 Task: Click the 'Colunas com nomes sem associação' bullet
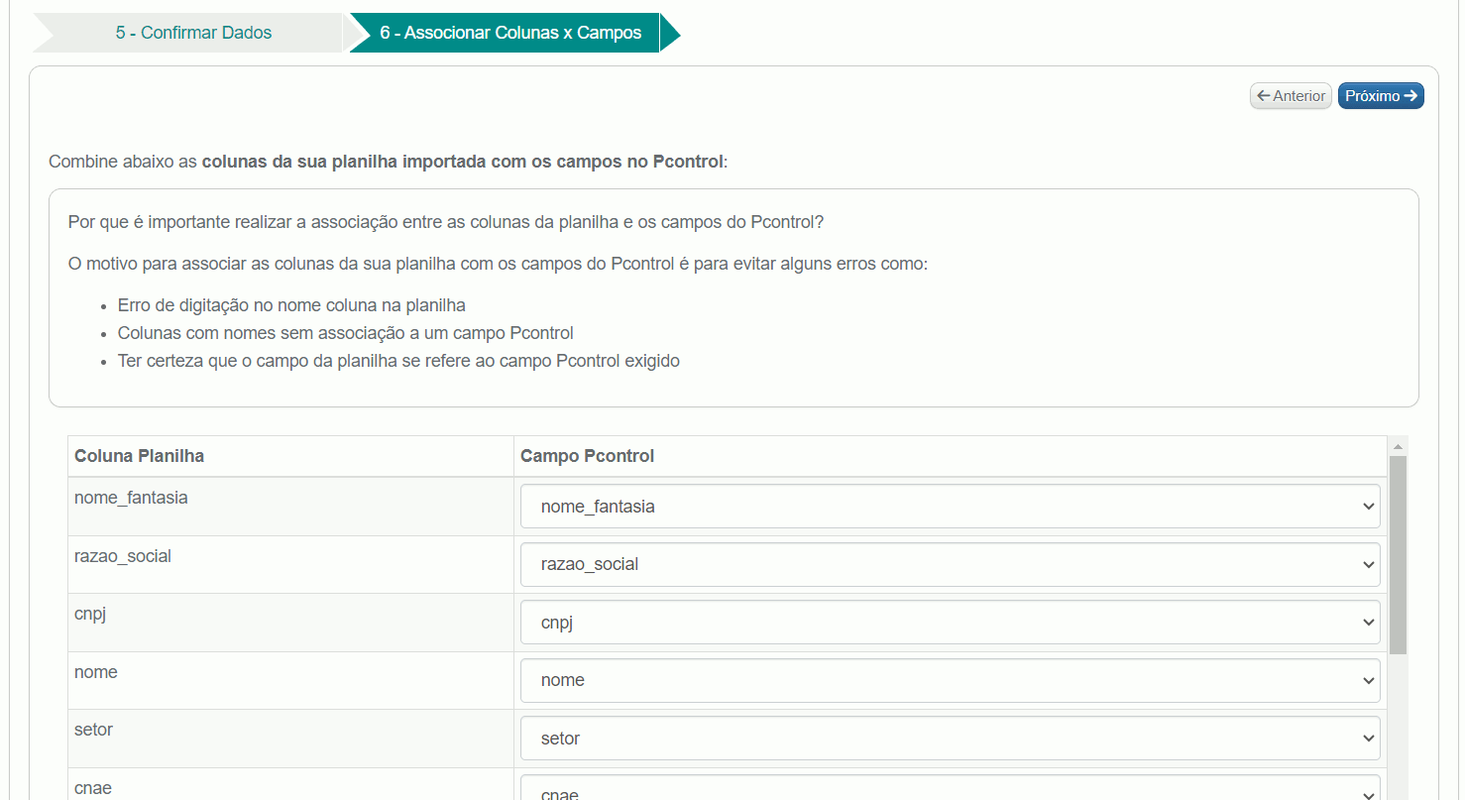345,333
